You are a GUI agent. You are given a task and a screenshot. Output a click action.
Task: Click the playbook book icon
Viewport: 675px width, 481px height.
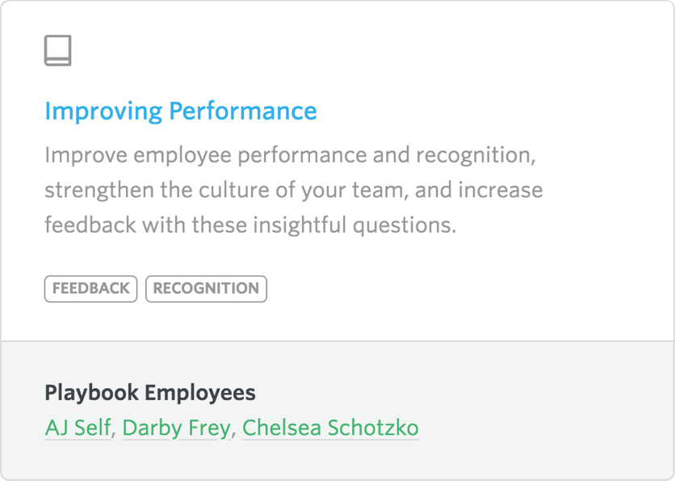point(57,51)
